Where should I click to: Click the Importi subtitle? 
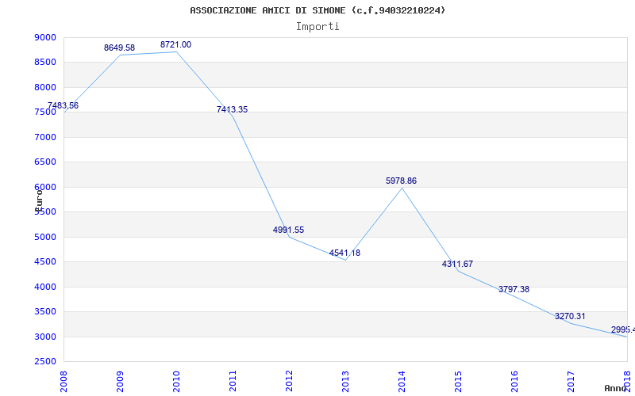pyautogui.click(x=317, y=27)
